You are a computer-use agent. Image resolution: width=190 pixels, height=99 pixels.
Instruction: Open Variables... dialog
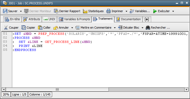pyautogui.click(x=140, y=11)
